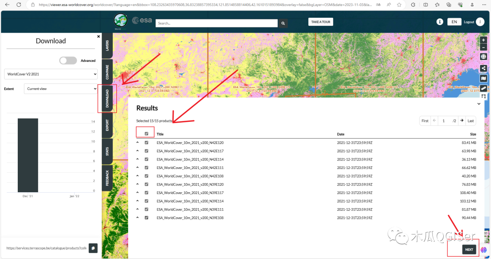The height and width of the screenshot is (259, 491).
Task: Click the EN language button
Action: [454, 22]
